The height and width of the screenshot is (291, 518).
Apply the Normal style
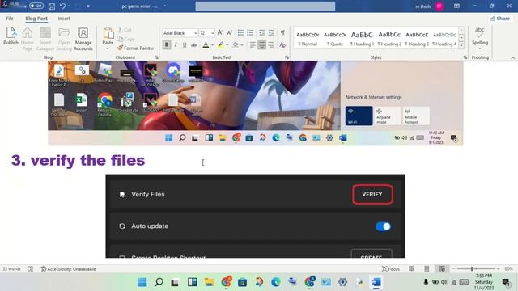(308, 39)
